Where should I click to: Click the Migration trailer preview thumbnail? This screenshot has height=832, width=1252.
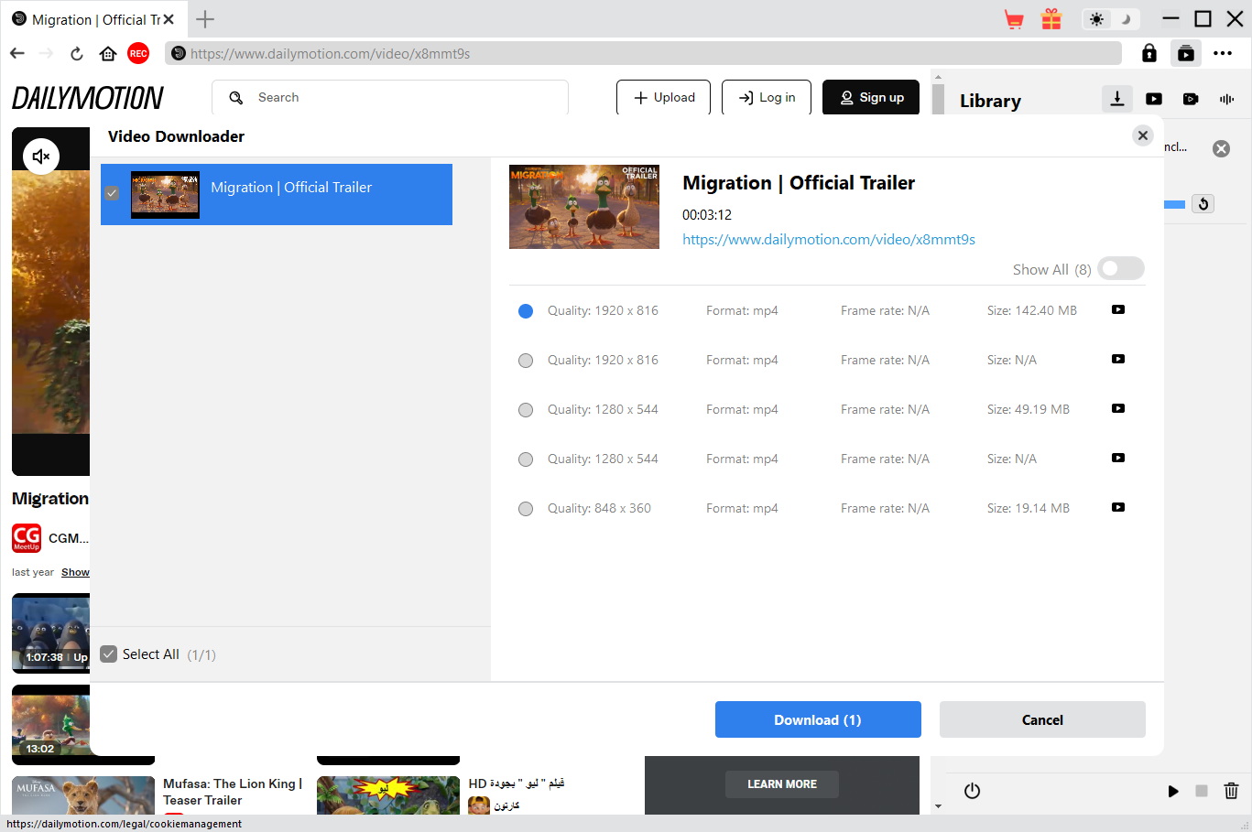pyautogui.click(x=584, y=207)
